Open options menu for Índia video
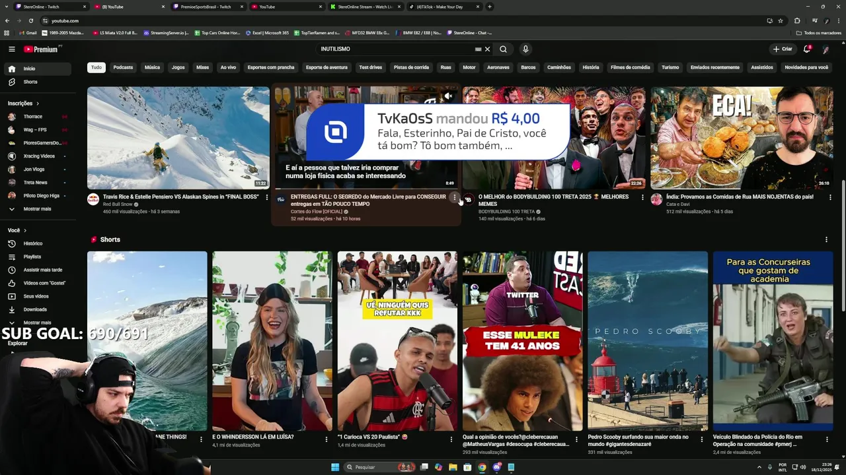This screenshot has height=475, width=846. click(830, 197)
